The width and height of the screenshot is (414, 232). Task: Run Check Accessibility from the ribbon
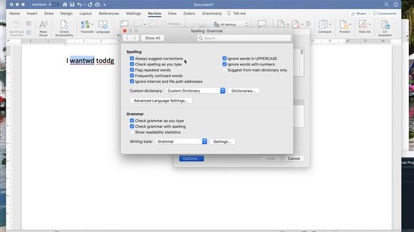[64, 28]
